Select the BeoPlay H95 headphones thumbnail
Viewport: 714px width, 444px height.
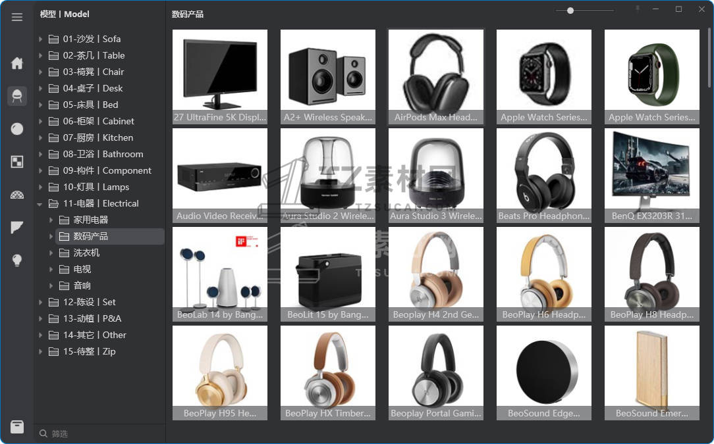220,373
